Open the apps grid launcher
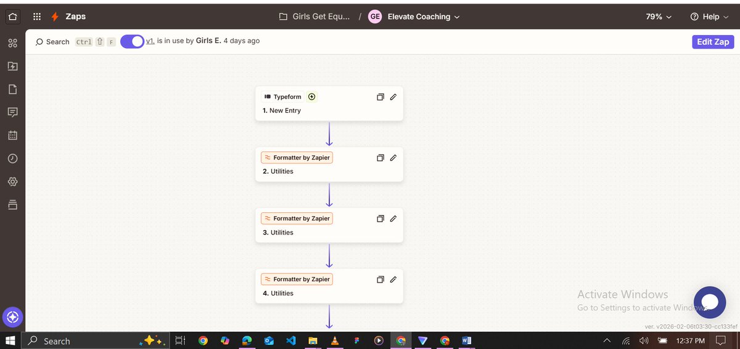Screen dimensions: 740x349 tap(37, 17)
